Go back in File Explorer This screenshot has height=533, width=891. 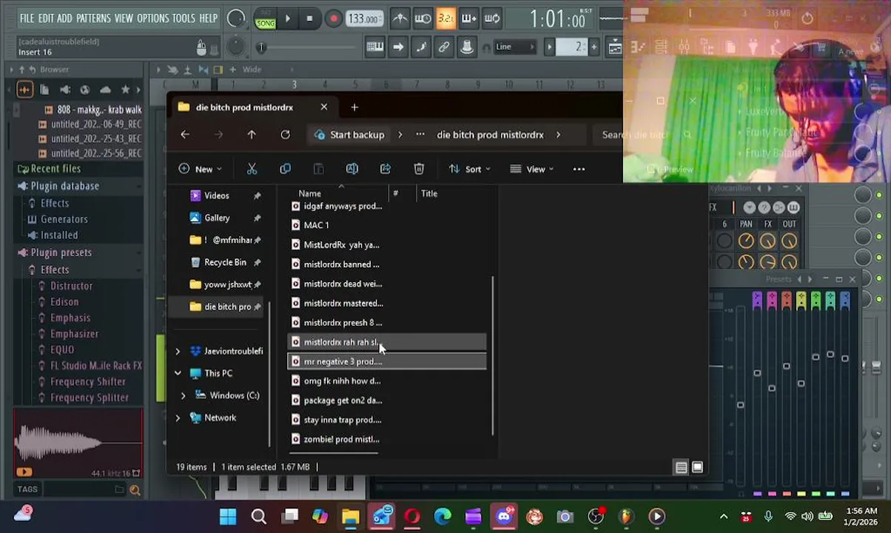click(185, 135)
